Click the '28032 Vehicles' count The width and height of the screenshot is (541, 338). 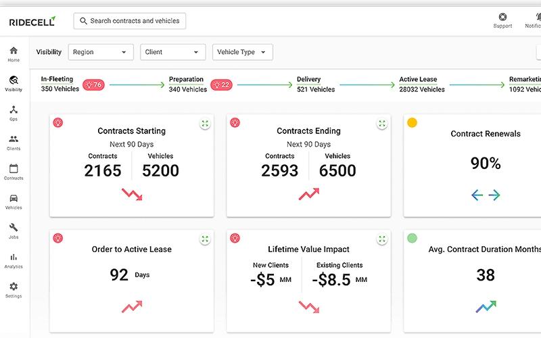pos(422,89)
